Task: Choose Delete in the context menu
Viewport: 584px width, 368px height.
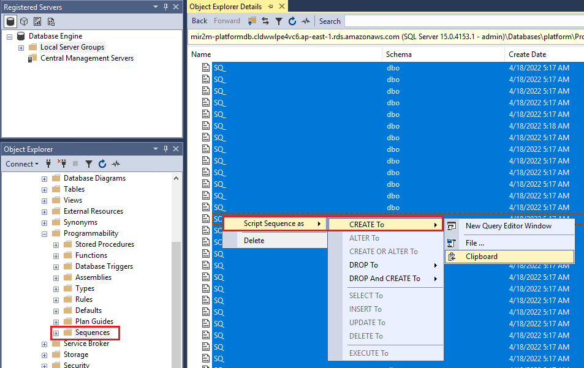Action: 275,241
